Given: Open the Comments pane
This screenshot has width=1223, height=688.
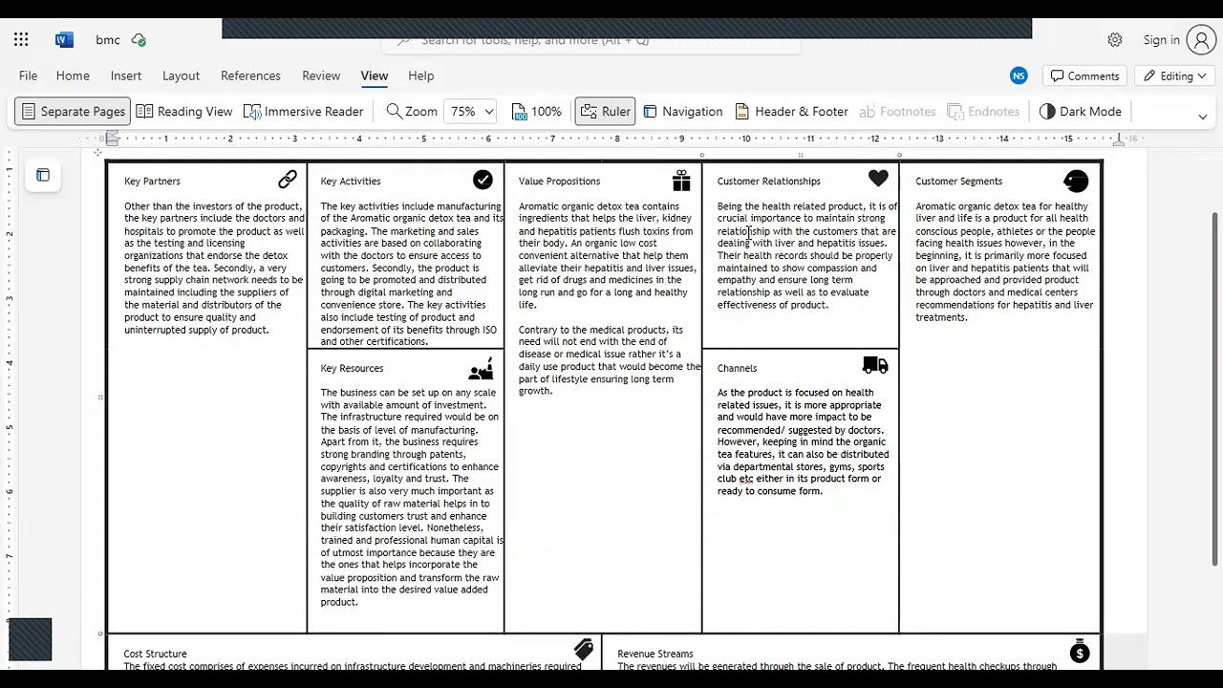Looking at the screenshot, I should (1085, 75).
